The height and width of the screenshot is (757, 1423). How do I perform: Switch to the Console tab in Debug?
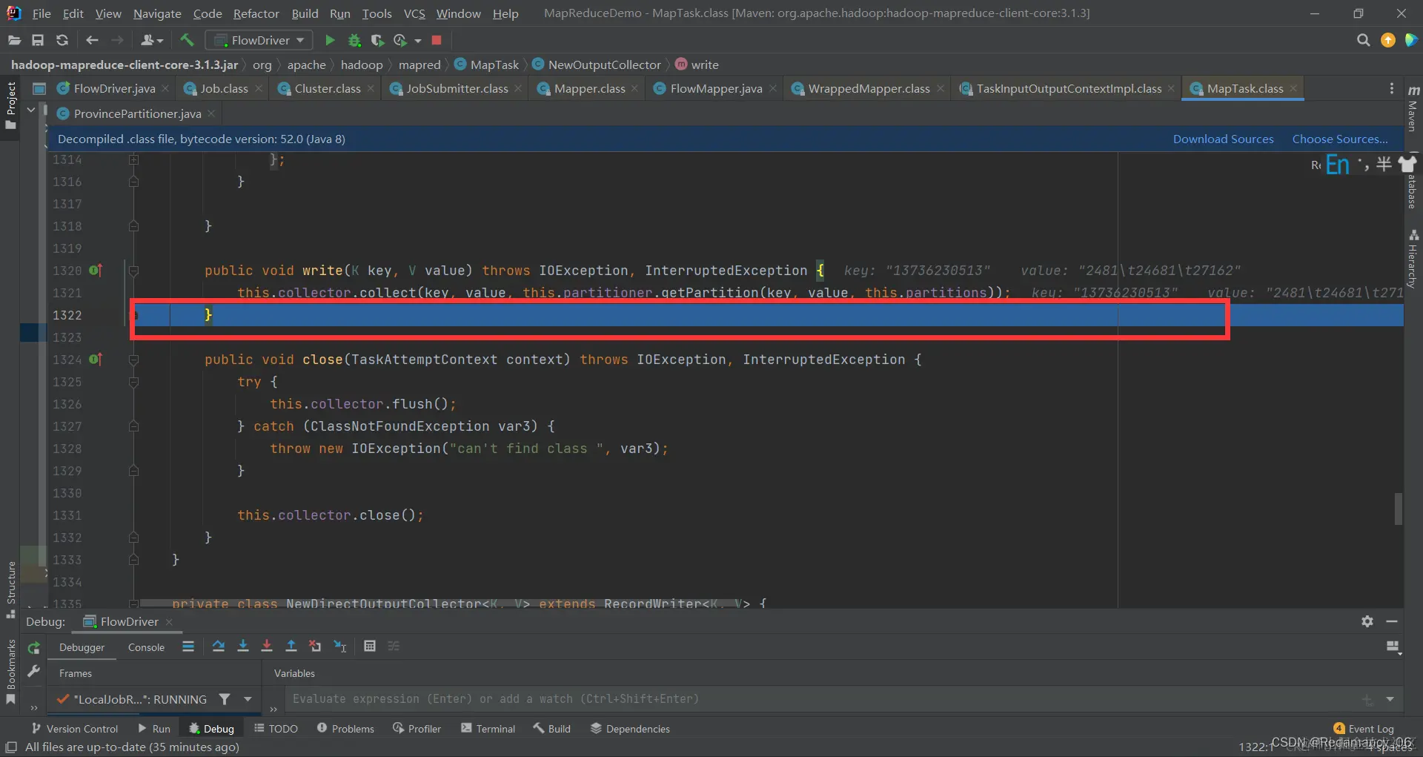coord(146,647)
